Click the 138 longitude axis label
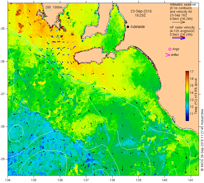Screen dimensions: 204x183 pos(112,180)
